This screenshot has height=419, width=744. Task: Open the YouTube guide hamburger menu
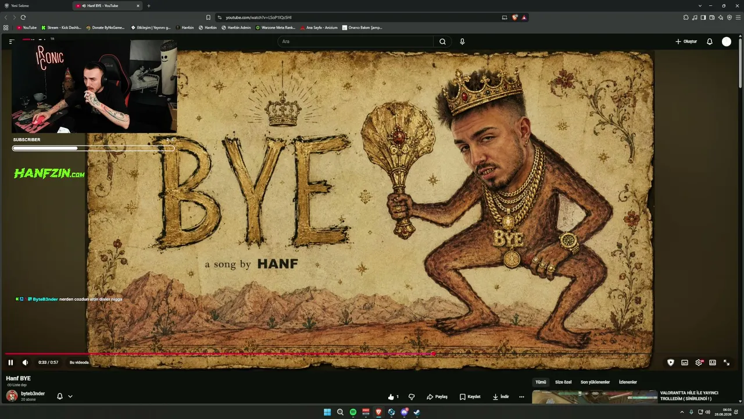tap(11, 41)
